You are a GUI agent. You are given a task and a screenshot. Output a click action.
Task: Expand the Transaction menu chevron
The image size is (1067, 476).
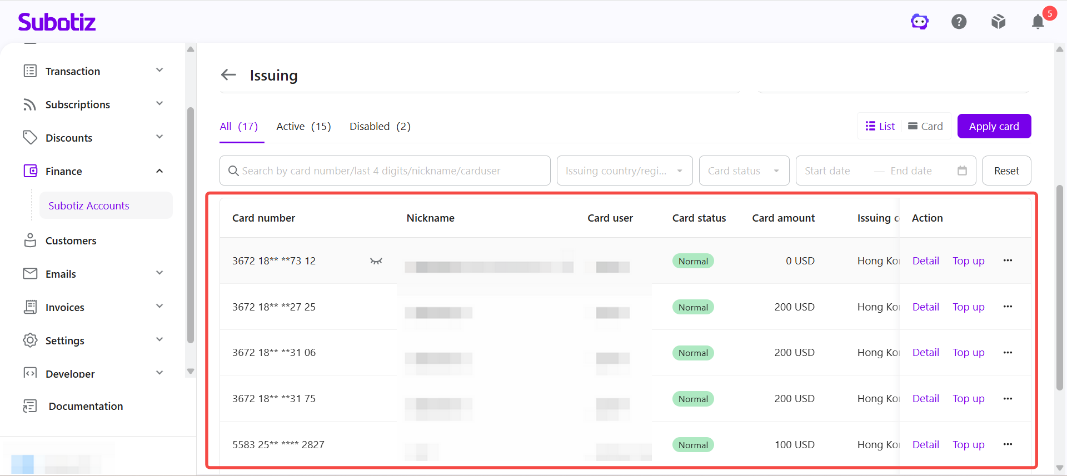159,70
